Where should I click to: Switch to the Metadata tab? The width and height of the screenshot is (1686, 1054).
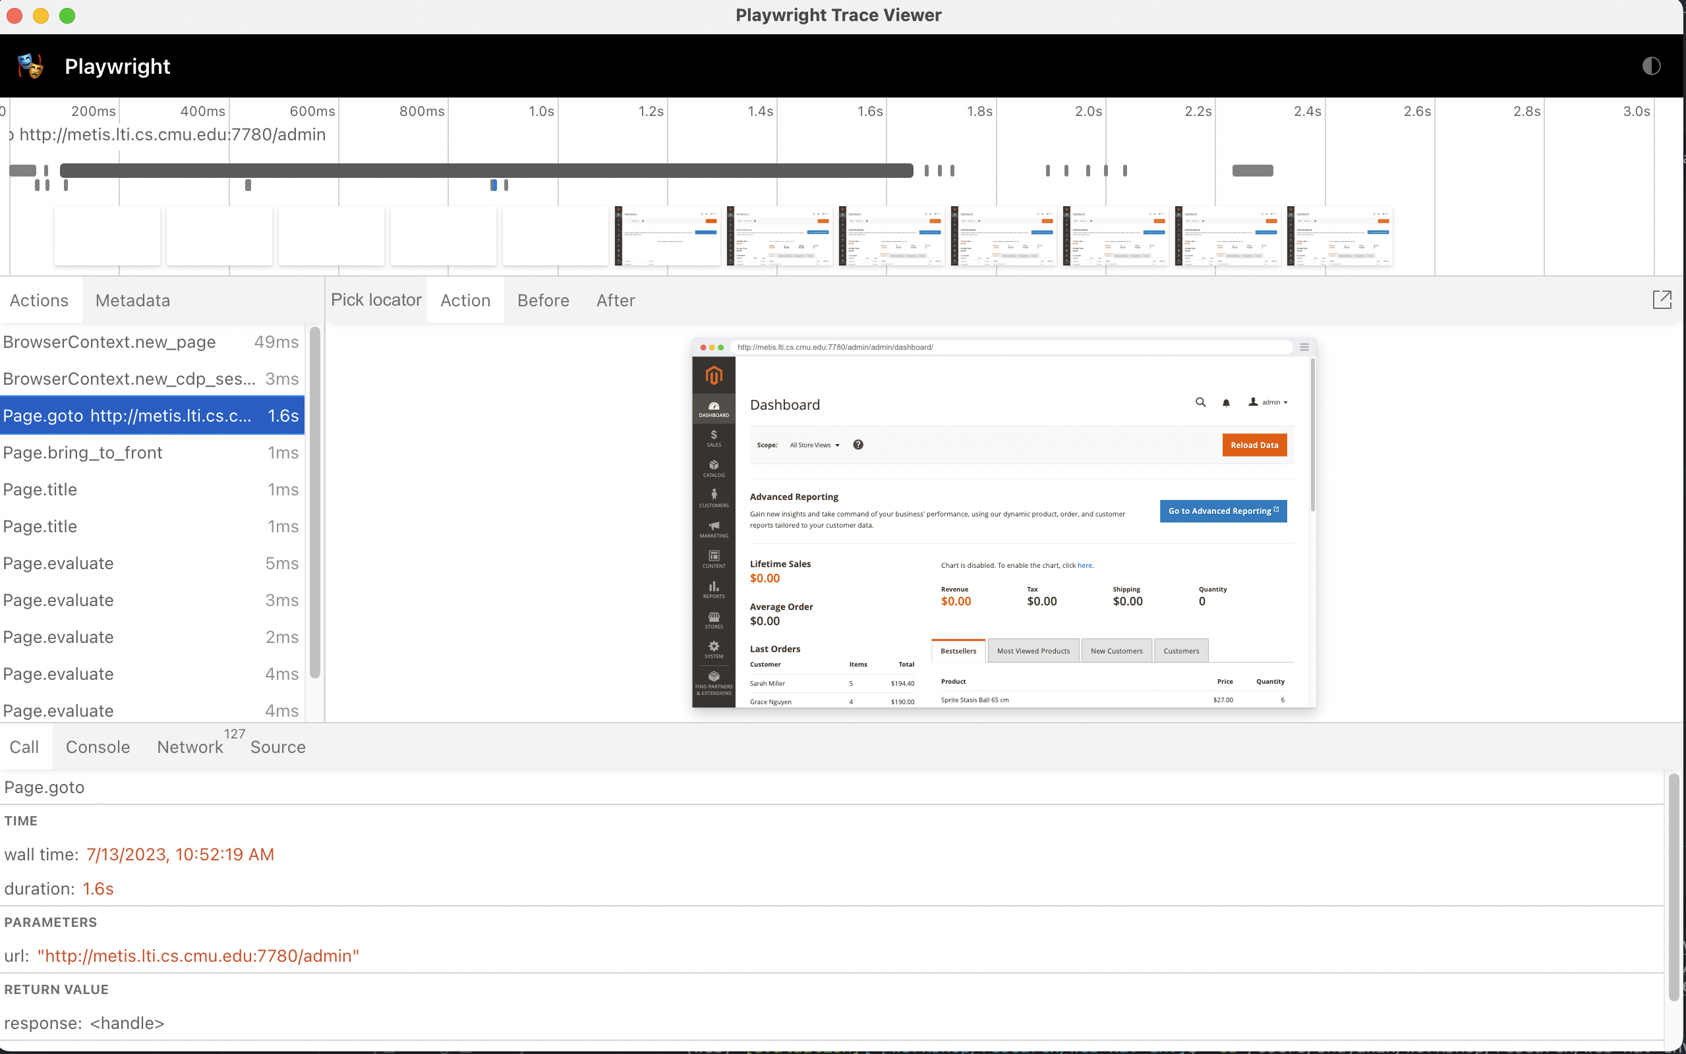click(x=132, y=300)
